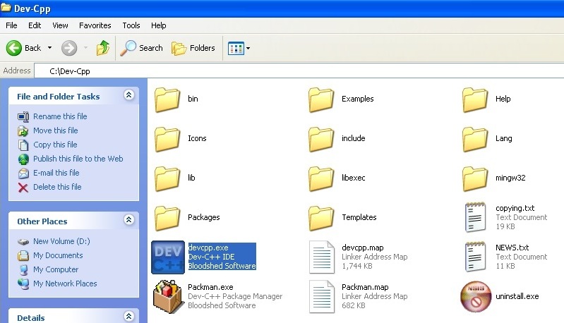
Task: Select the copying.txt file icon
Action: click(x=475, y=217)
